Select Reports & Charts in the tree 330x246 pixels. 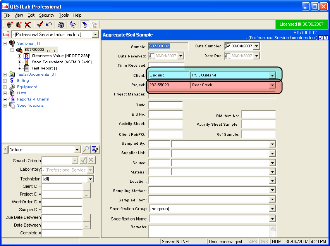click(x=33, y=99)
